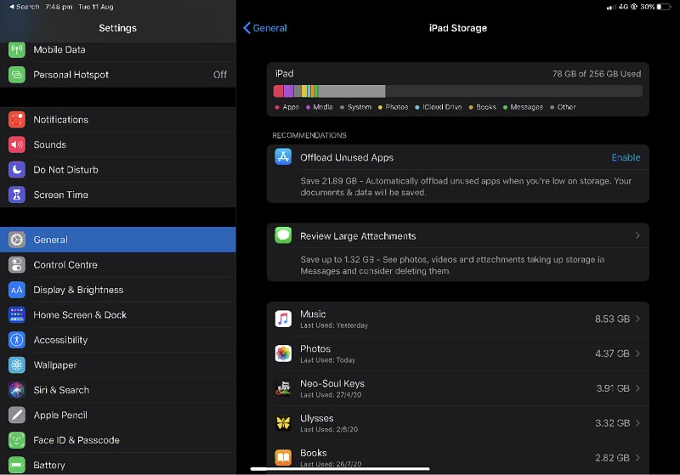
Task: Open Sounds settings
Action: [x=118, y=144]
